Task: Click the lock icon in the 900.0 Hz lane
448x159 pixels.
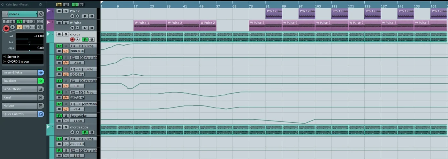Action: (65, 51)
